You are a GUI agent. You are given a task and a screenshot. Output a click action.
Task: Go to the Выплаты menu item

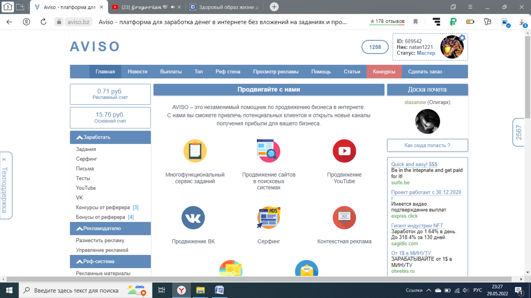point(171,72)
